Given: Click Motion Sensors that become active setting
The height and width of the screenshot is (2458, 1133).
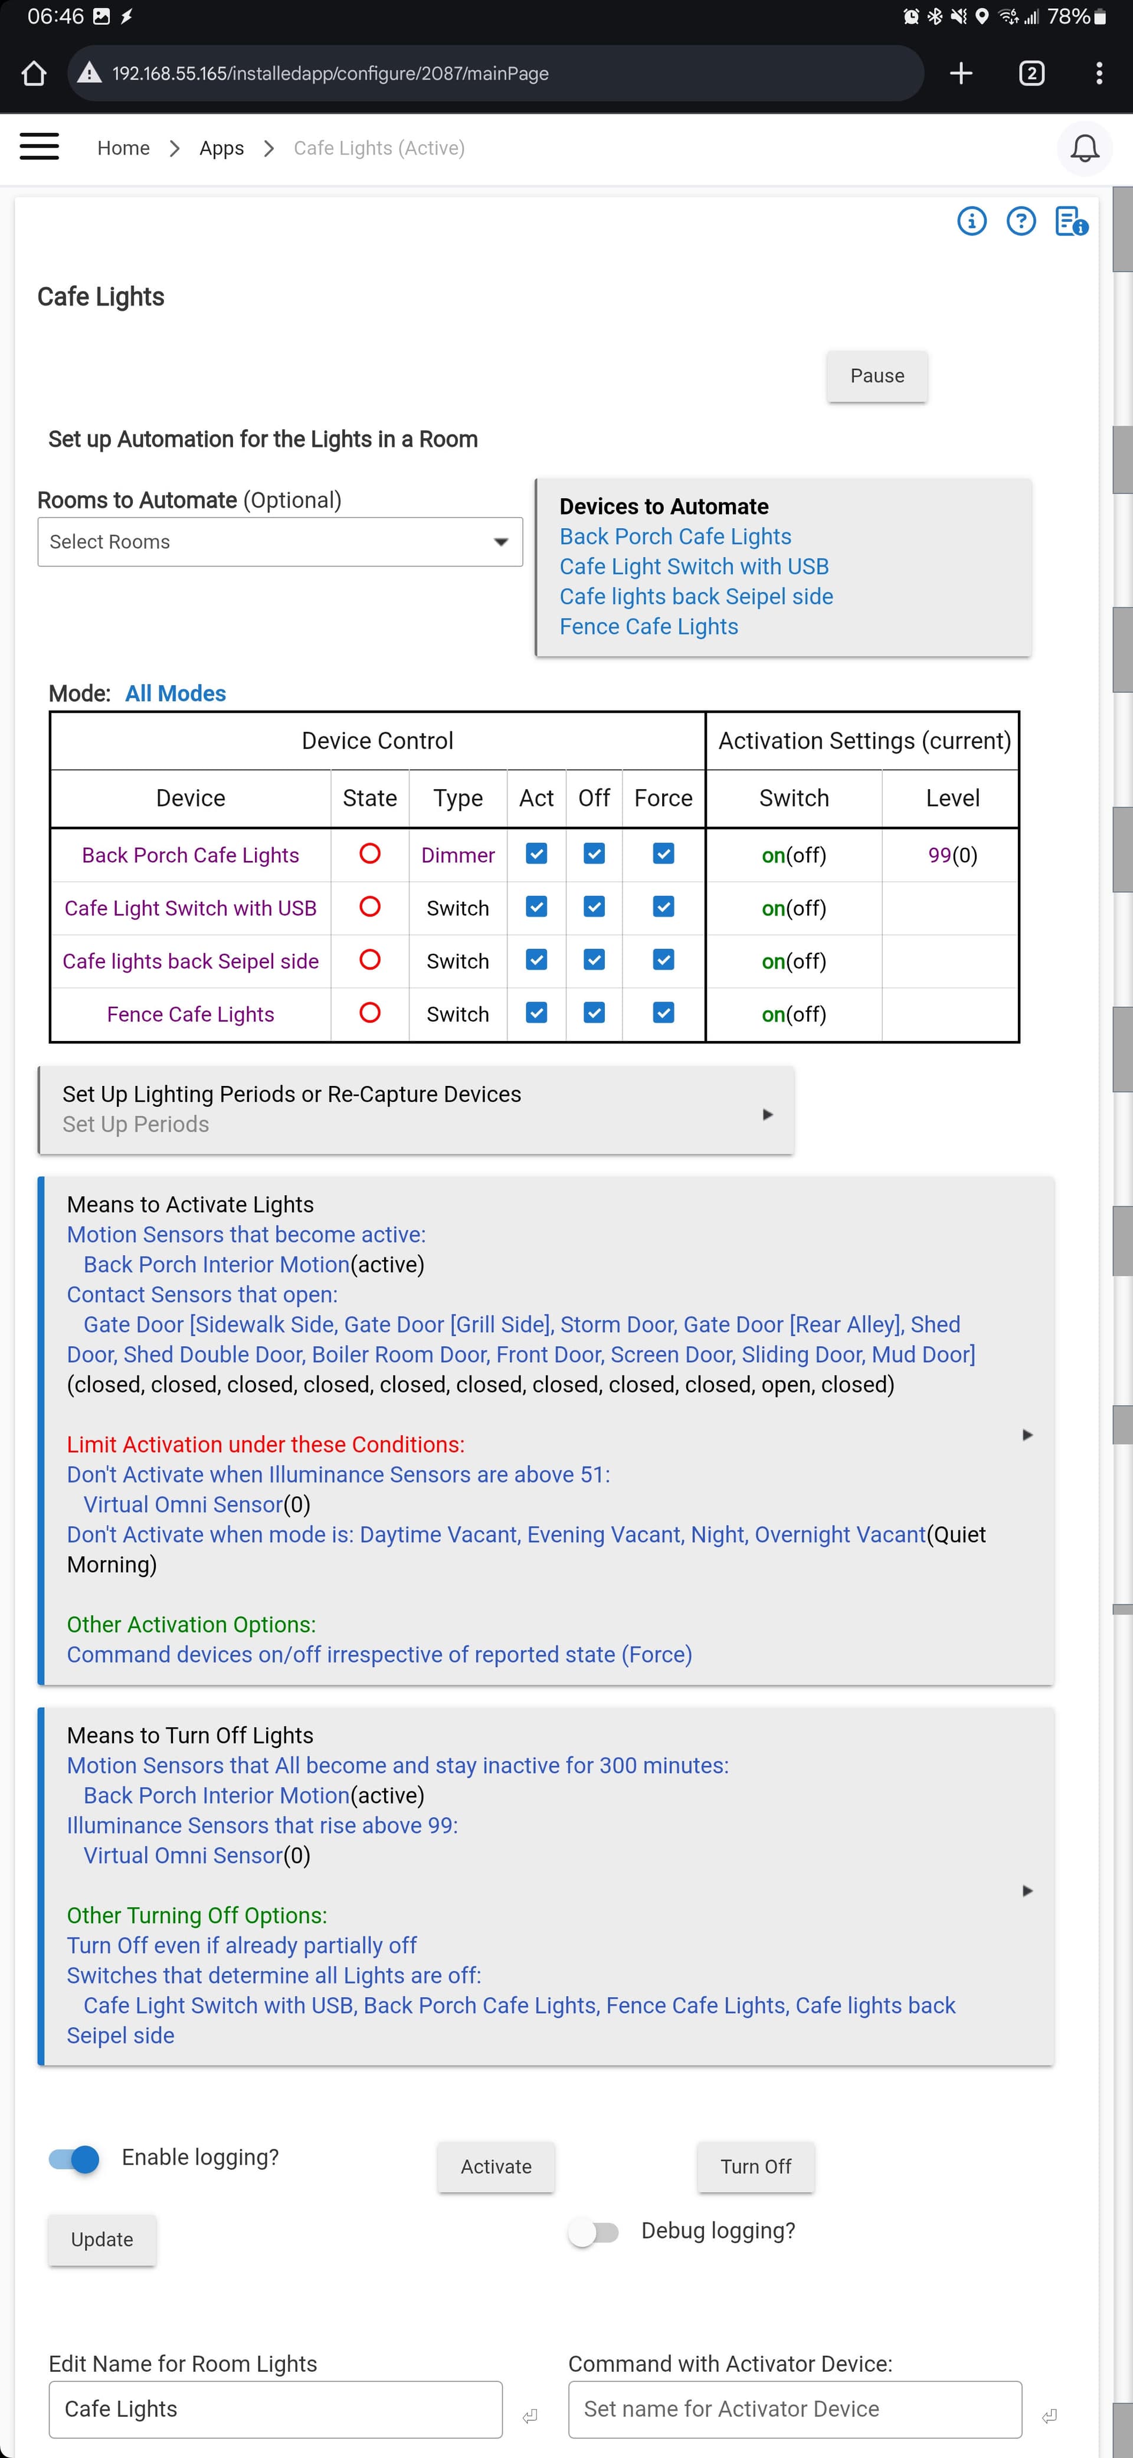Looking at the screenshot, I should tap(246, 1235).
